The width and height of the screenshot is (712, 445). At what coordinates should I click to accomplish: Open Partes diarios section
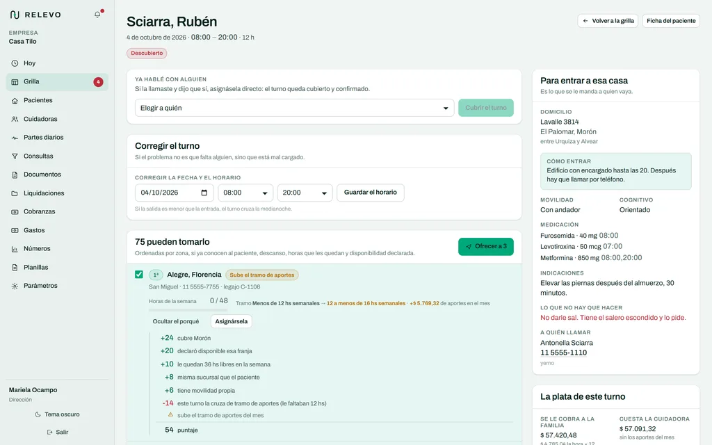(57, 138)
